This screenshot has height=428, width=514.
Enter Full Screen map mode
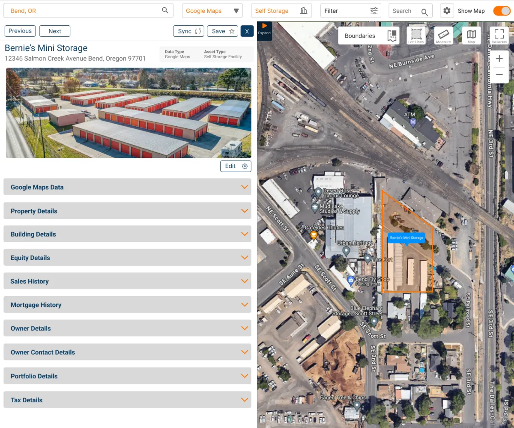click(499, 36)
